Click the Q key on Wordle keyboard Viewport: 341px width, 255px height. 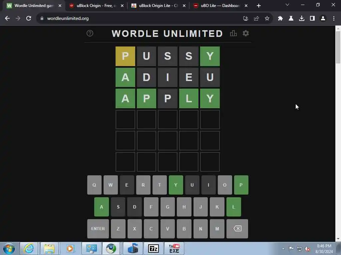tap(94, 185)
